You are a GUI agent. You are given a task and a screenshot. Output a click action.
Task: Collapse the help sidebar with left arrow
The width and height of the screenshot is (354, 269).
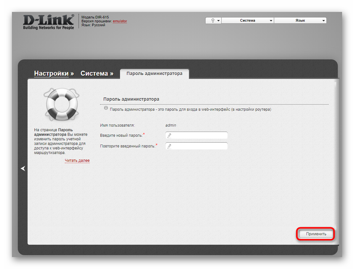(23, 168)
